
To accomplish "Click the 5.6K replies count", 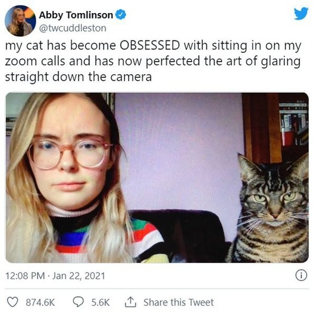I will click(x=100, y=302).
